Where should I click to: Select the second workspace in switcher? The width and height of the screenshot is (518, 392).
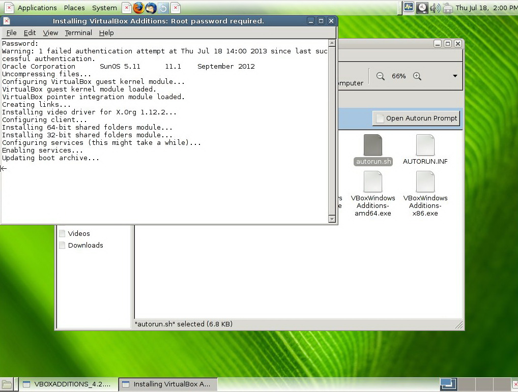pos(467,384)
